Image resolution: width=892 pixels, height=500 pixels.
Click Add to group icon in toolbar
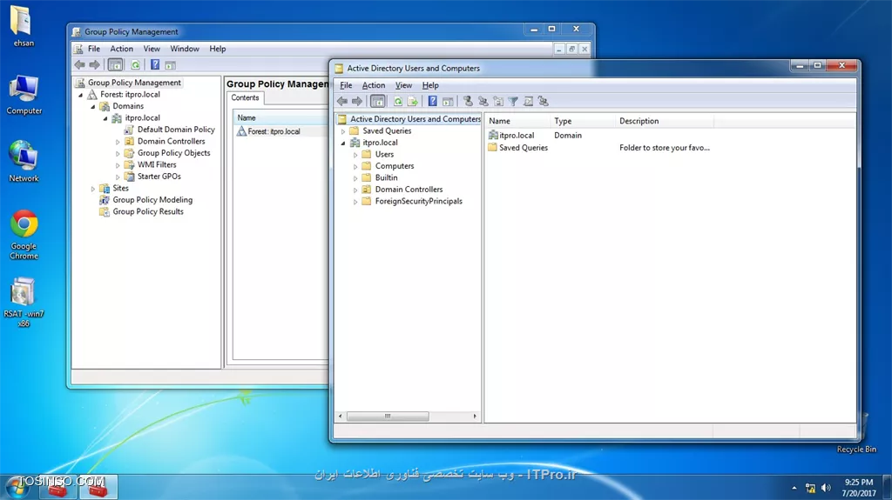click(x=544, y=101)
